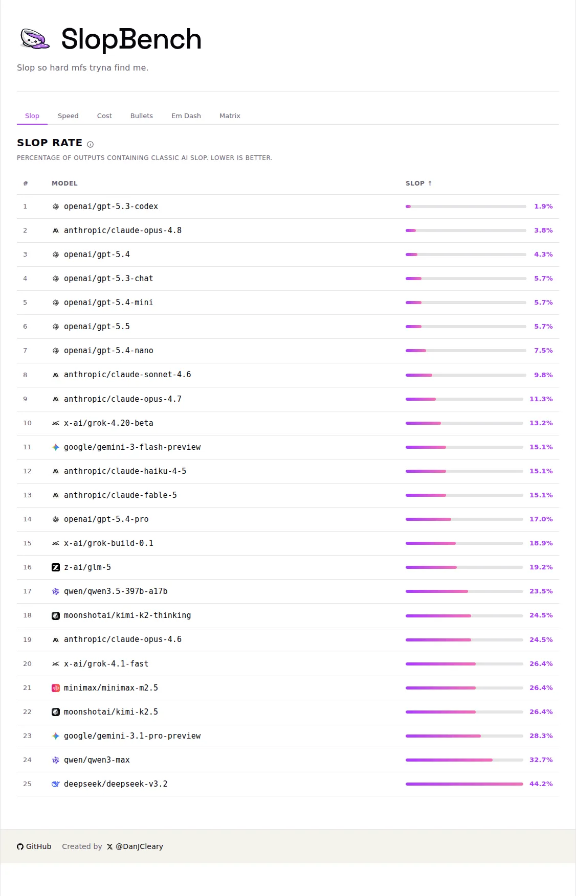Switch to the Speed tab
This screenshot has width=576, height=896.
[x=68, y=116]
